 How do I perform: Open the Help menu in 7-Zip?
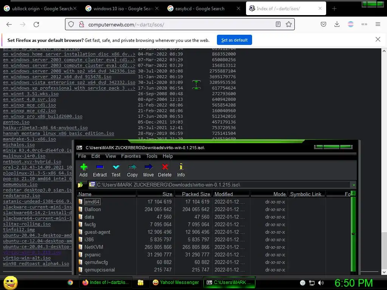(x=167, y=156)
